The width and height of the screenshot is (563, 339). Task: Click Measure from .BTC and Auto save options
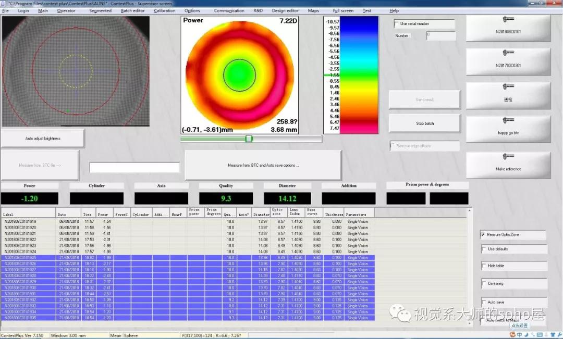tap(263, 166)
